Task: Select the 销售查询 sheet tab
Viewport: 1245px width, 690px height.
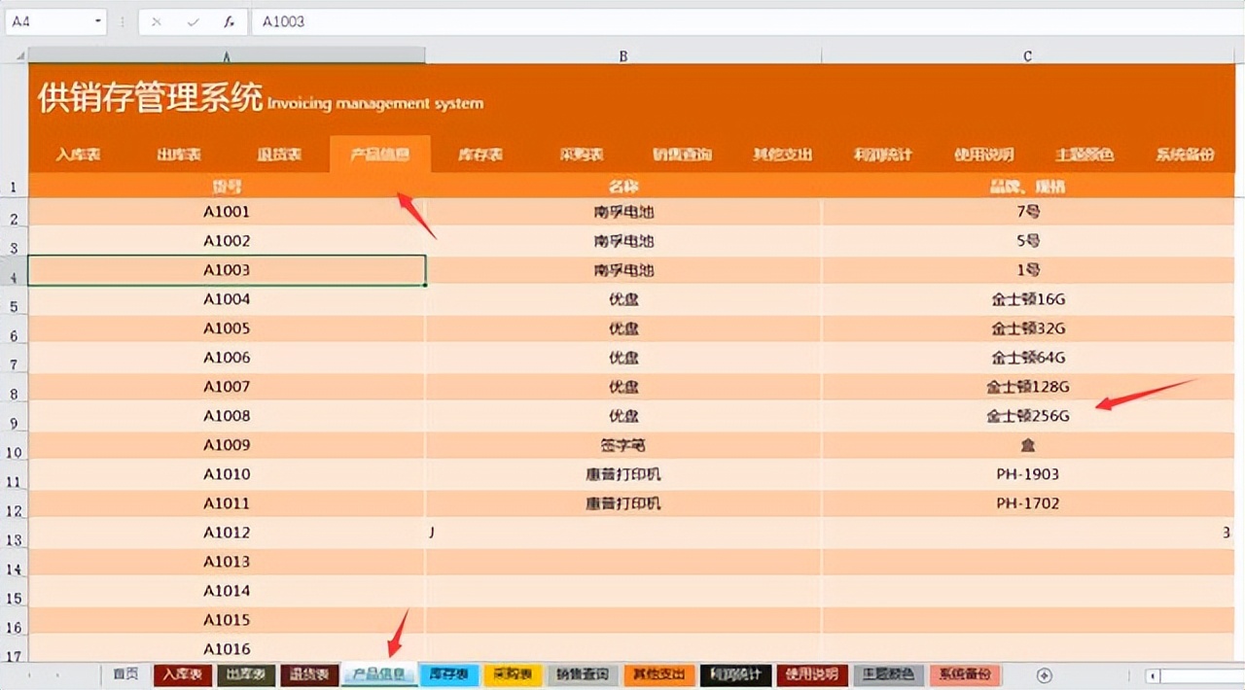Action: [582, 674]
